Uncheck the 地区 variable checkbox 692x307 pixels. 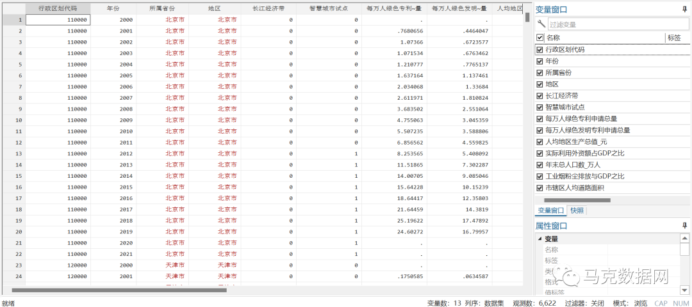(540, 84)
